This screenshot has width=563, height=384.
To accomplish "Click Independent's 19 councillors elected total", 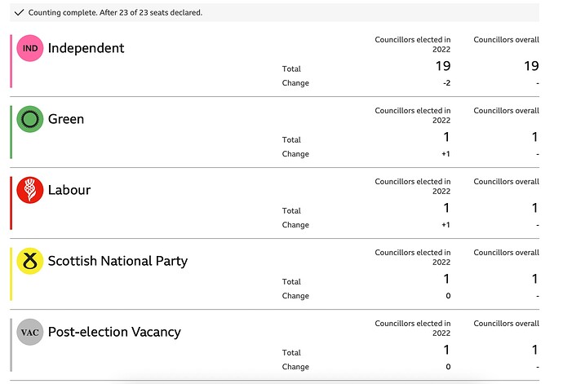I will (442, 67).
